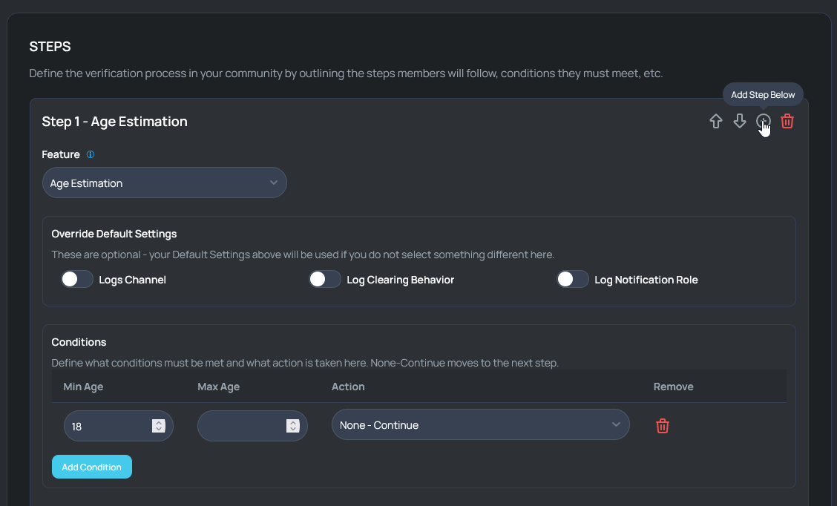Open the Feature dropdown showing Age Estimation
Viewport: 837px width, 506px height.
pos(164,183)
